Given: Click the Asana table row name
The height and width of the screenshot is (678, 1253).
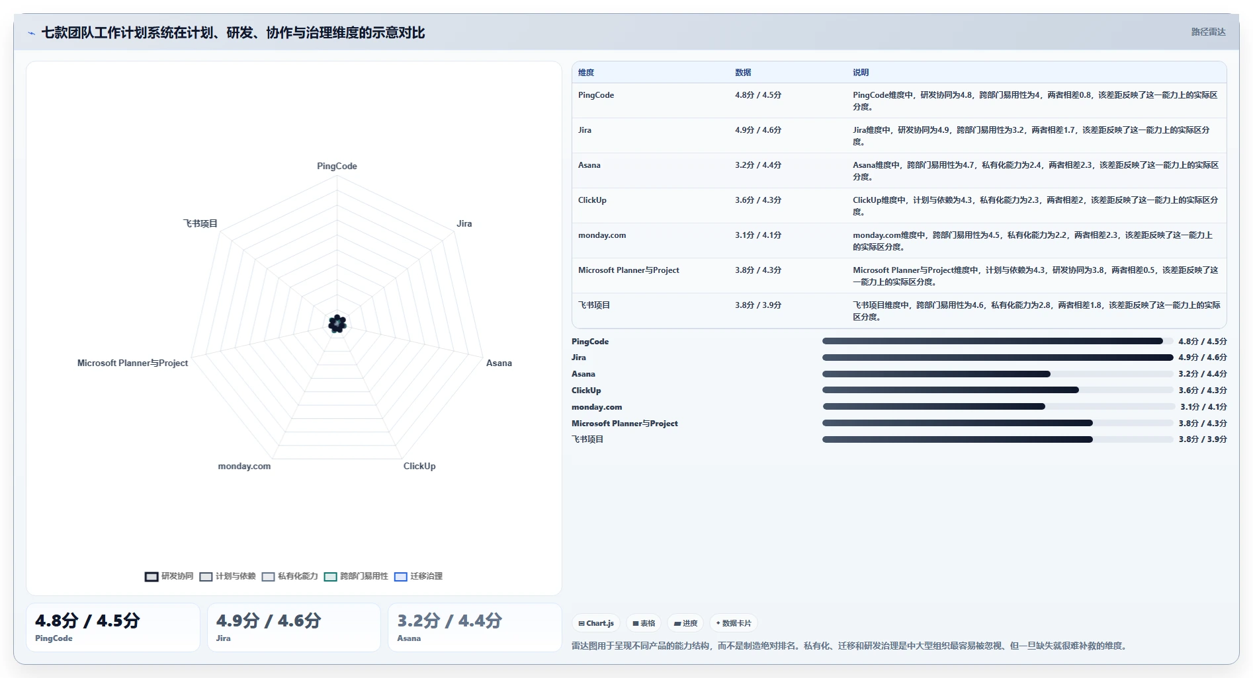Looking at the screenshot, I should [589, 165].
